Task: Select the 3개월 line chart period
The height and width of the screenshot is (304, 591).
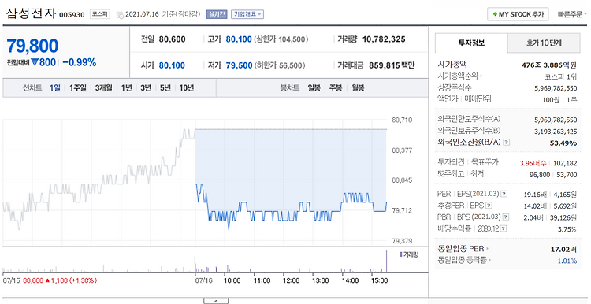Action: (104, 87)
